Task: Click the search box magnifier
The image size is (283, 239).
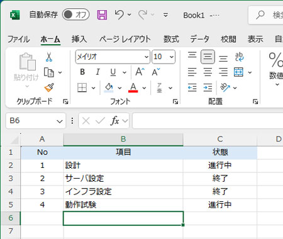Action: [x=260, y=15]
